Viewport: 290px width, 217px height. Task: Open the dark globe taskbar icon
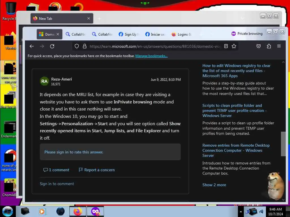60,211
